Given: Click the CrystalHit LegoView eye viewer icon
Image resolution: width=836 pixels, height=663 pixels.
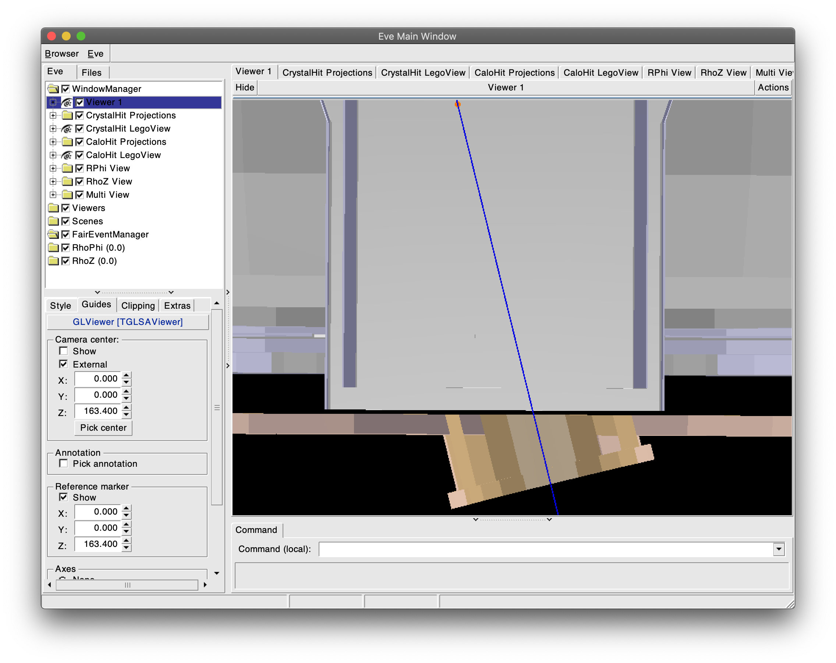Looking at the screenshot, I should [x=67, y=129].
